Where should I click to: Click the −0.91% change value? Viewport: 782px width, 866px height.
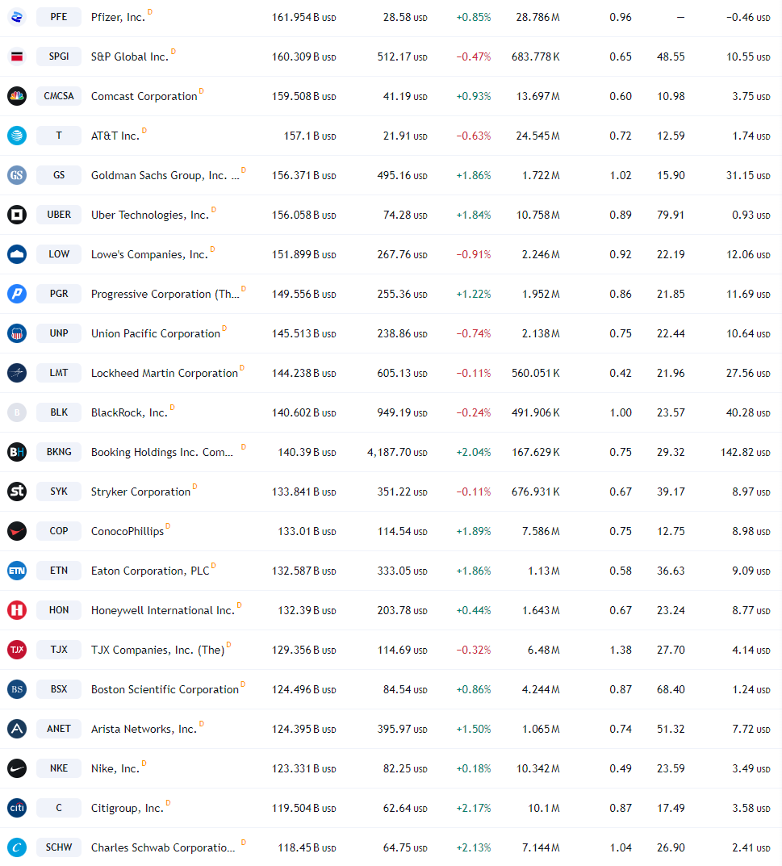click(x=473, y=254)
